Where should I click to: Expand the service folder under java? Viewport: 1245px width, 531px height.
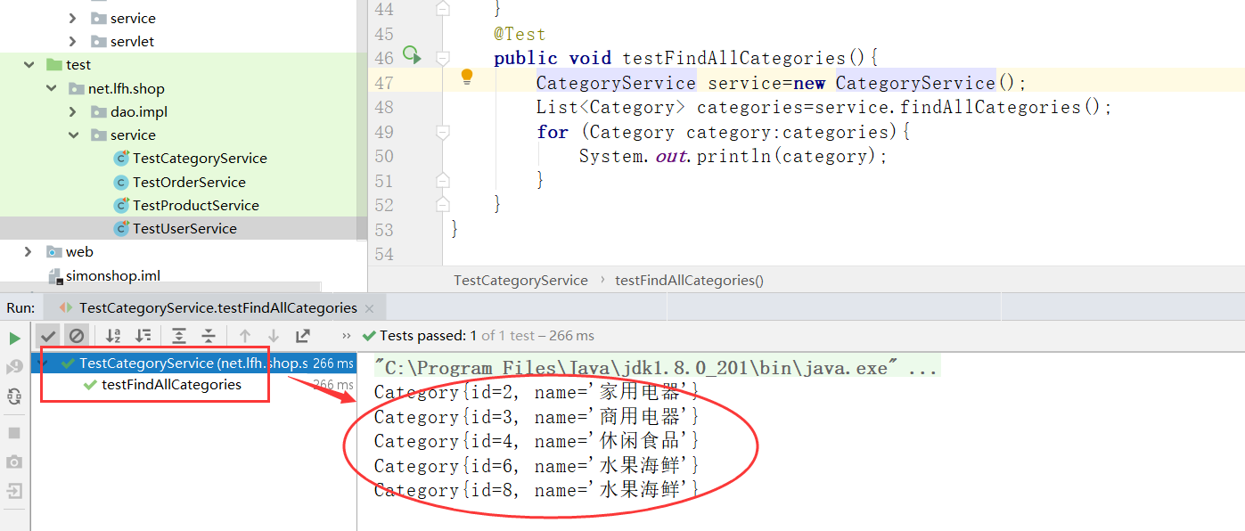click(73, 18)
